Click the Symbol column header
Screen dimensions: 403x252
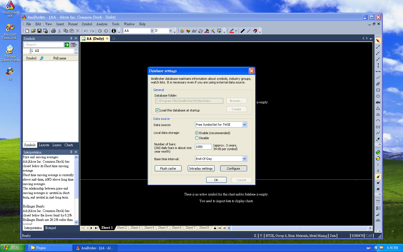pos(36,58)
